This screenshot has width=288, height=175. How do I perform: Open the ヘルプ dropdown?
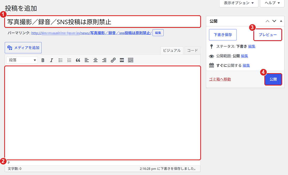pyautogui.click(x=272, y=3)
